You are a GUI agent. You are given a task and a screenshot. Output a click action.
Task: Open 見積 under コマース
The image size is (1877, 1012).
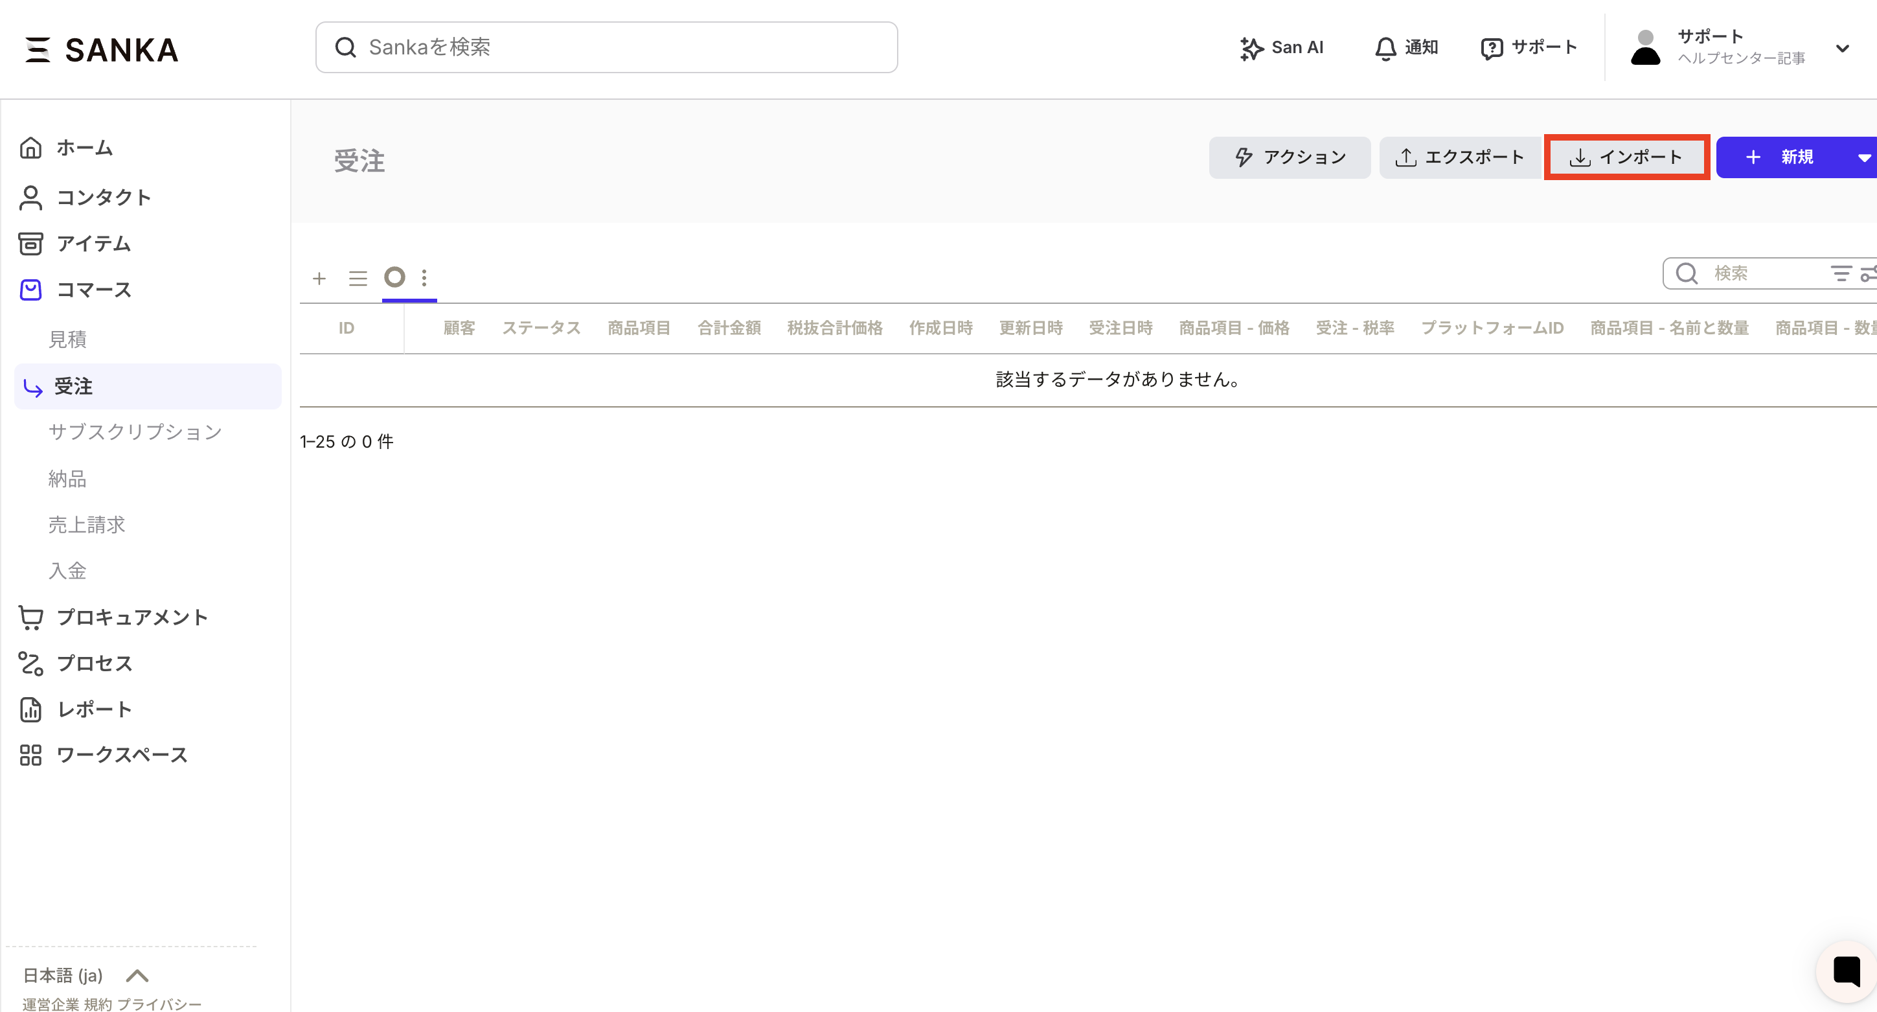(x=67, y=339)
